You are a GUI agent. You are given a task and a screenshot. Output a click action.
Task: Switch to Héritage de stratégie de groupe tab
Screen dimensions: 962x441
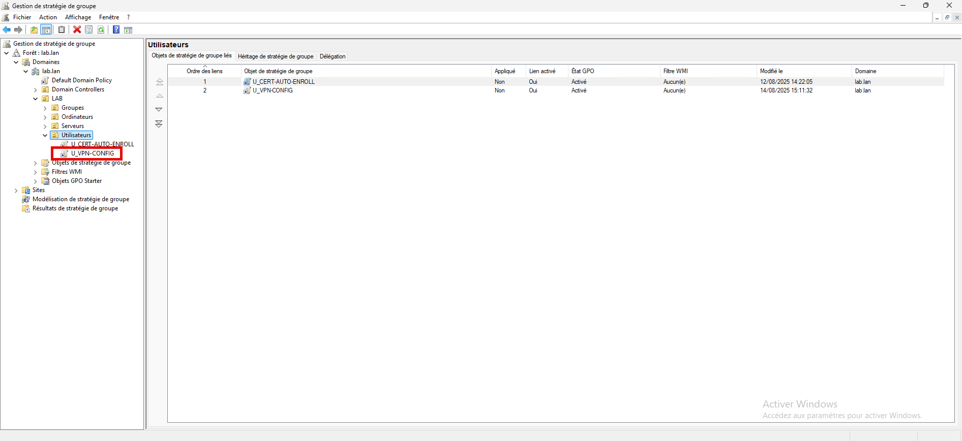(275, 56)
